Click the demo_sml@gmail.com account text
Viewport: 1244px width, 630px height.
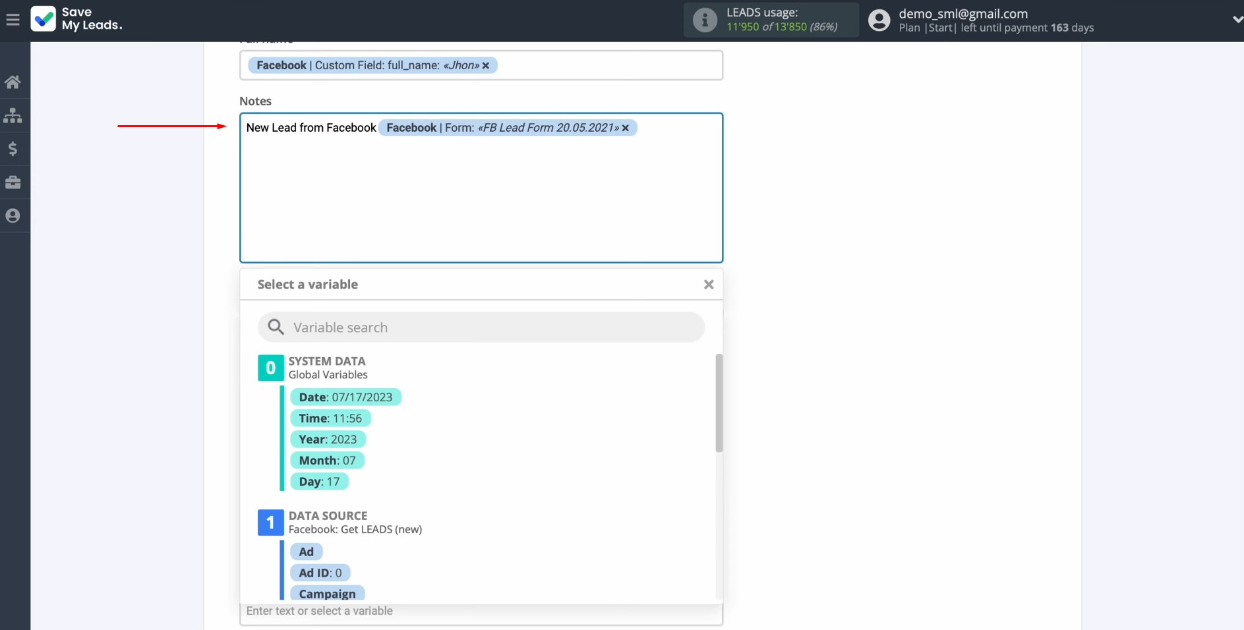pyautogui.click(x=963, y=14)
